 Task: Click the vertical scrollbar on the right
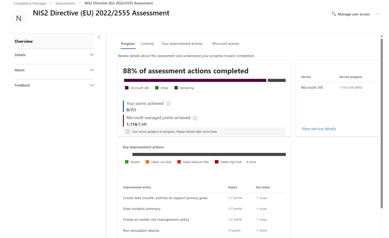pyautogui.click(x=381, y=122)
